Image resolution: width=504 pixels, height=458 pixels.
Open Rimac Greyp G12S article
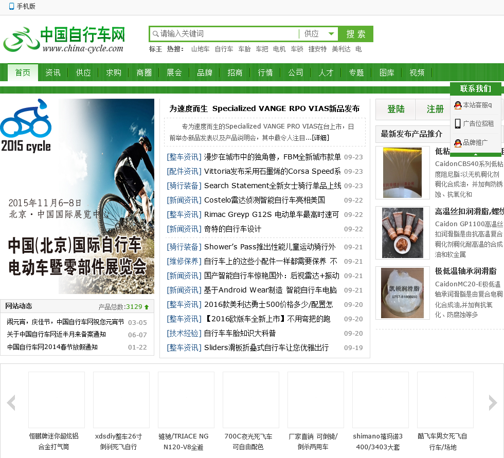[x=272, y=214]
